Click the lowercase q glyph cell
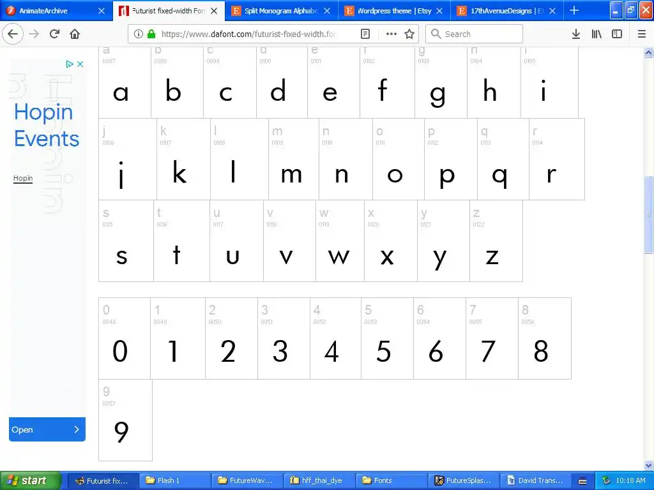The width and height of the screenshot is (654, 490). pos(503,159)
